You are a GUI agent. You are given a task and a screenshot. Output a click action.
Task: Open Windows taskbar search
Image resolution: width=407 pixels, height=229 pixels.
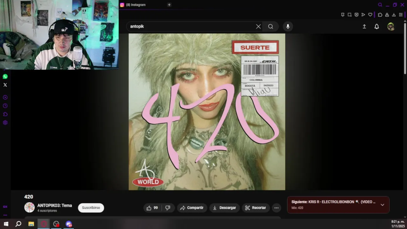[x=18, y=224]
